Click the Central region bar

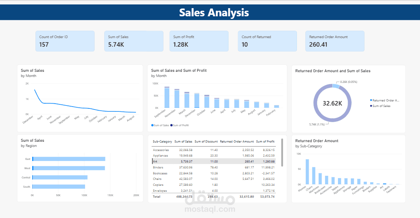pos(60,177)
